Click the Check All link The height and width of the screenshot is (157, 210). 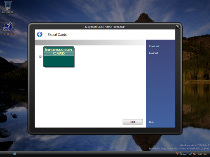[154, 46]
